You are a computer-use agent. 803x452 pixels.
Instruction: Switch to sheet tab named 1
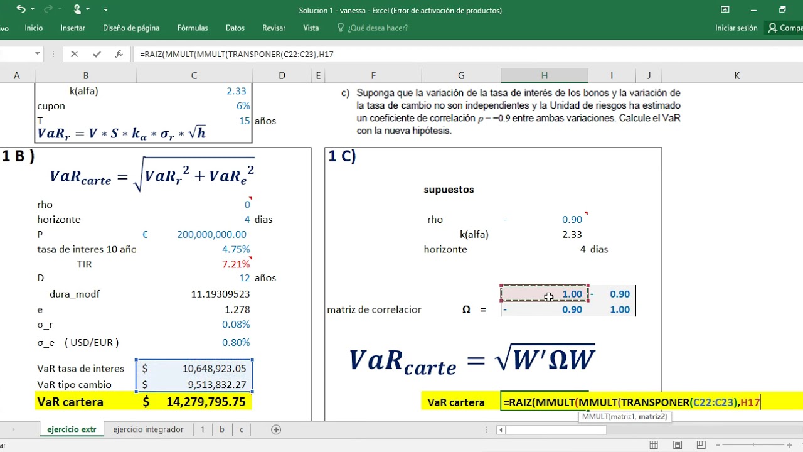pos(203,429)
